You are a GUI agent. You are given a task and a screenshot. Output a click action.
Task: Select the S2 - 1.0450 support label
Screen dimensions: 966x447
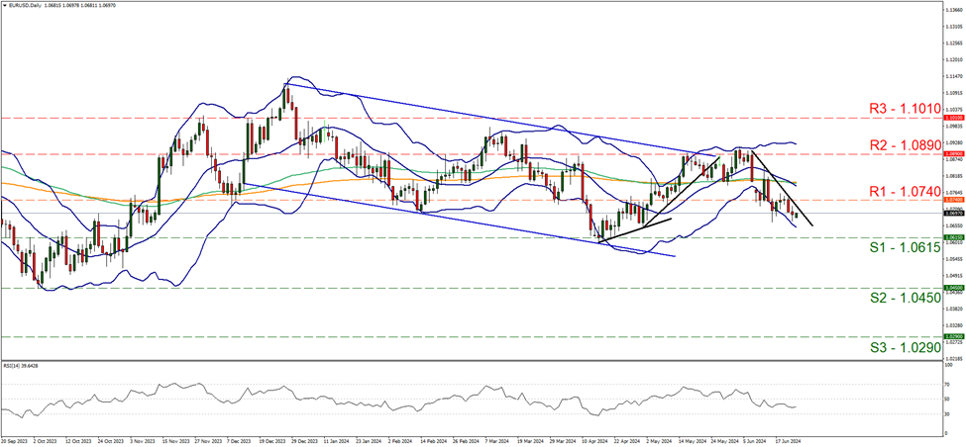(x=905, y=299)
